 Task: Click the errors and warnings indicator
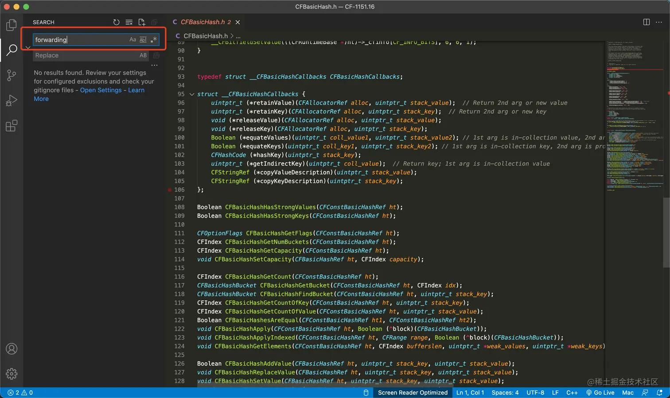click(20, 393)
